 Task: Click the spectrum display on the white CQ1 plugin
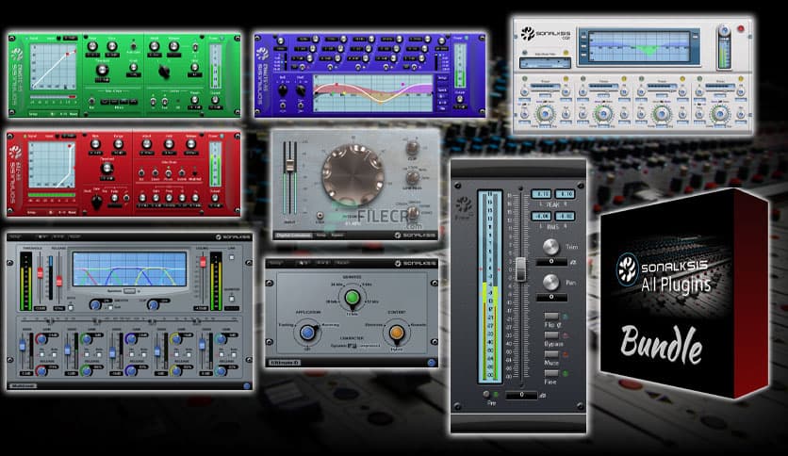pos(639,46)
